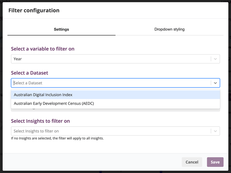The width and height of the screenshot is (231, 173).
Task: Click the 'Filter configuration' dialog title
Action: (x=34, y=10)
